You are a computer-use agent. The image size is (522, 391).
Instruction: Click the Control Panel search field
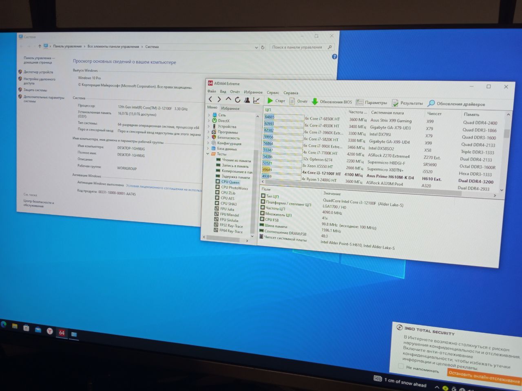[302, 47]
